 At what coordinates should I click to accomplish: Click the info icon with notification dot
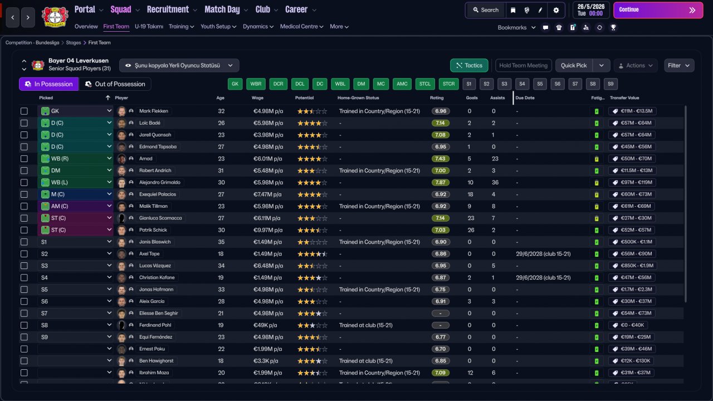tap(573, 27)
